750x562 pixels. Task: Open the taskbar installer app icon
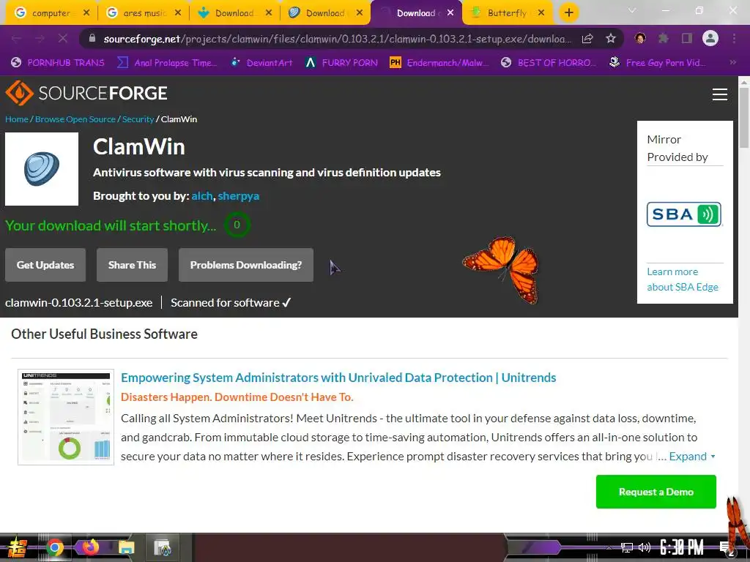point(163,547)
